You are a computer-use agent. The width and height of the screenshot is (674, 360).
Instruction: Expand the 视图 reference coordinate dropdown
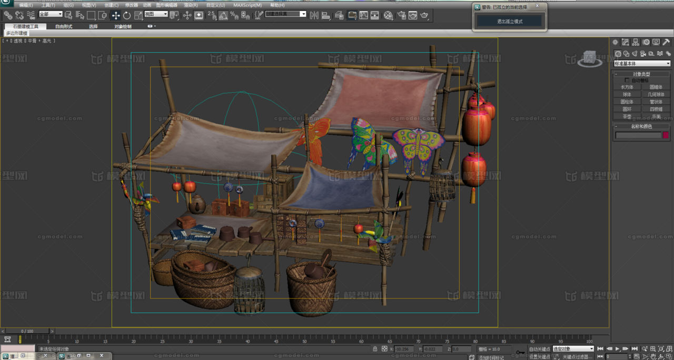(156, 14)
